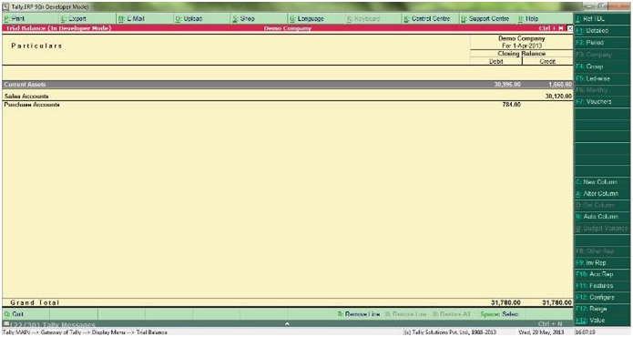This screenshot has height=337, width=633.
Task: Select the F4 Group button
Action: 602,66
